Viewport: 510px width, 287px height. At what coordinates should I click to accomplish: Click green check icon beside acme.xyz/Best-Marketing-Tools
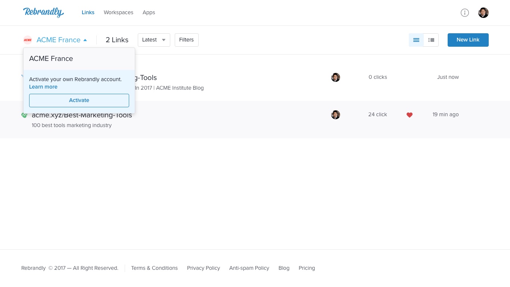pos(24,115)
